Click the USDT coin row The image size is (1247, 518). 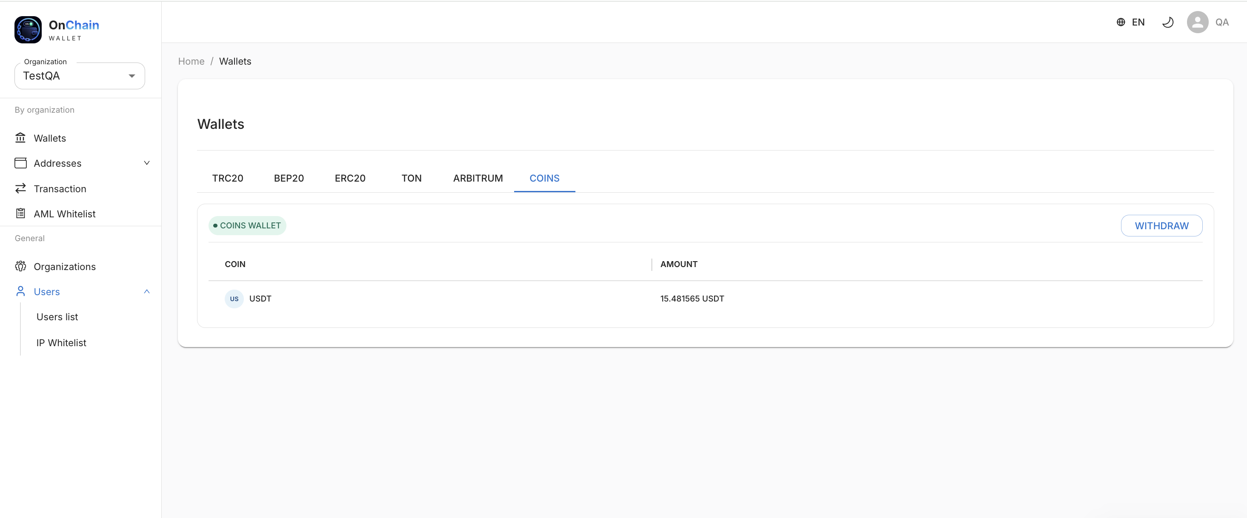click(x=705, y=299)
